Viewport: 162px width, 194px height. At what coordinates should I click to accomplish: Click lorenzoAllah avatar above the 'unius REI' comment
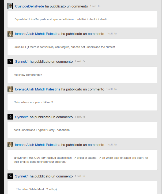[x=10, y=34]
